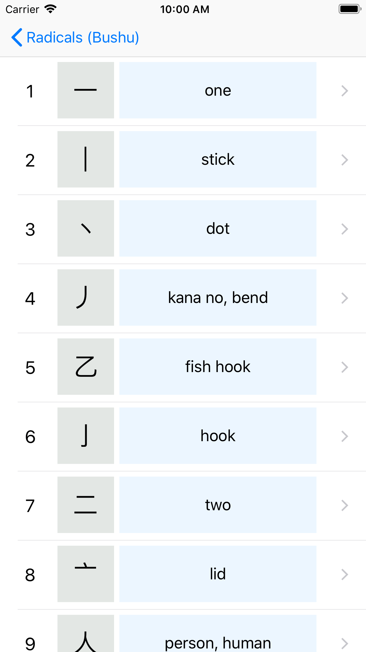Select the 'lid' meaning label

(218, 574)
